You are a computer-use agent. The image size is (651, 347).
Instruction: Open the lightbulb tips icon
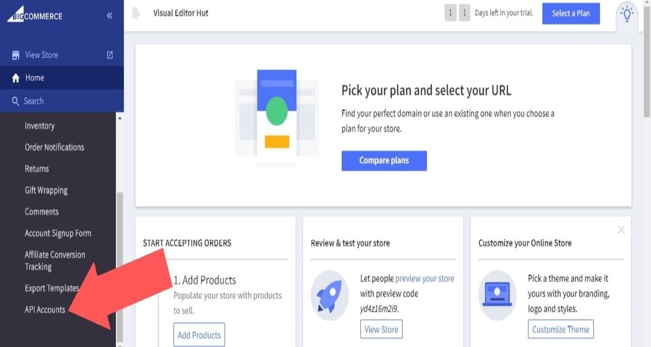pyautogui.click(x=627, y=12)
